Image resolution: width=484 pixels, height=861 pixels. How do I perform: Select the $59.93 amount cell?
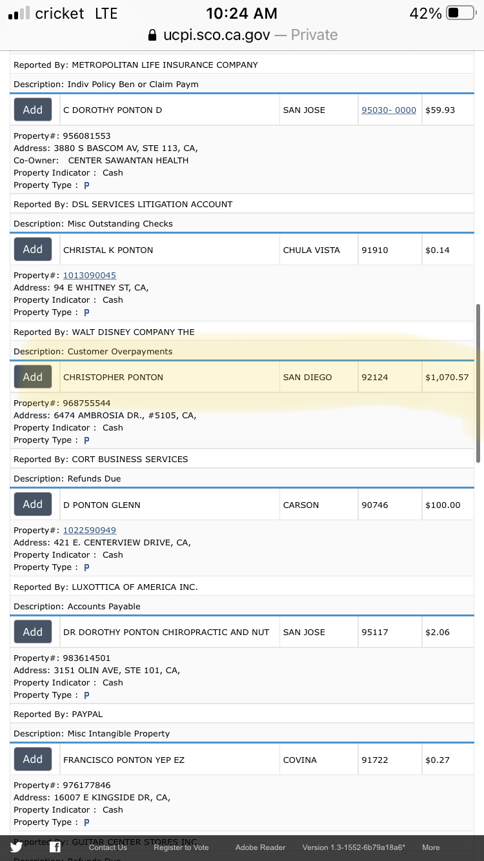tap(448, 110)
